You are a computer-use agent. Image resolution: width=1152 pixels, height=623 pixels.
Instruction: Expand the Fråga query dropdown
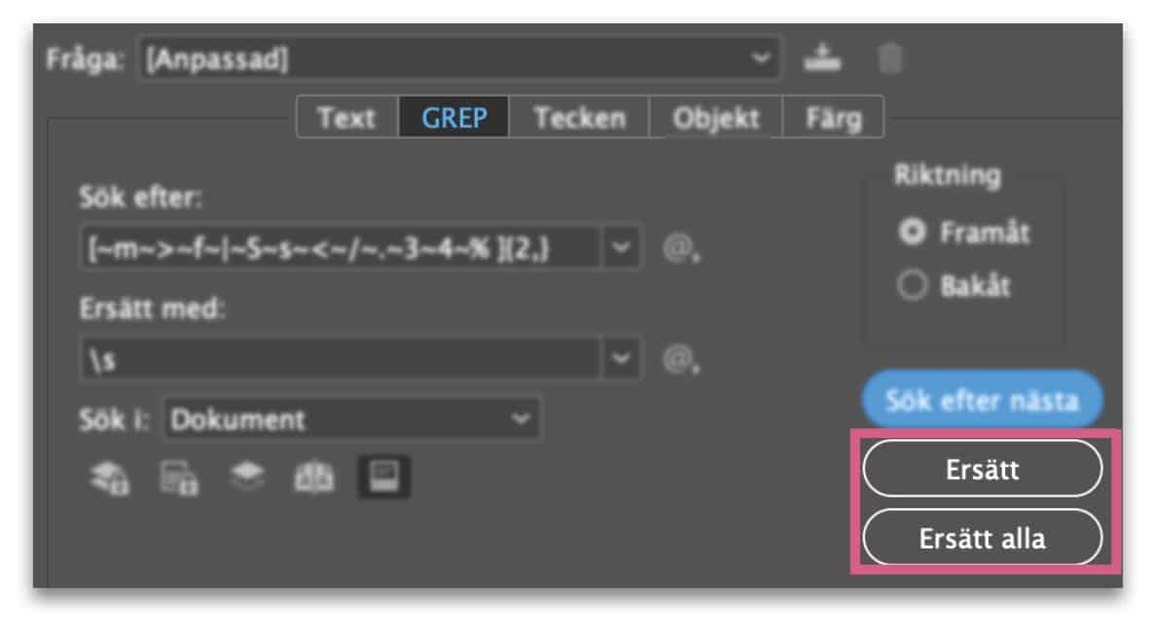tap(460, 57)
